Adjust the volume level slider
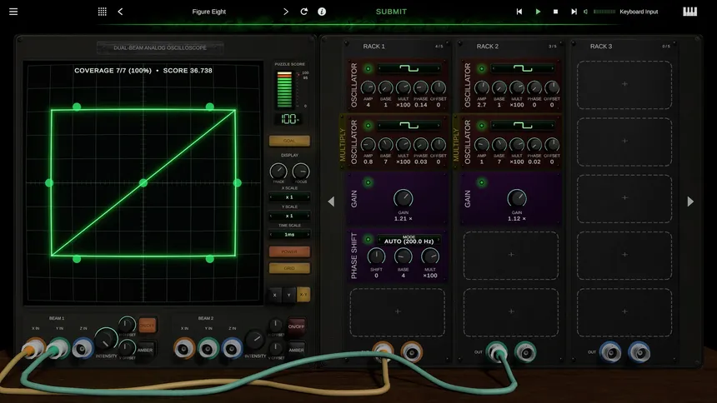This screenshot has width=717, height=403. 604,12
